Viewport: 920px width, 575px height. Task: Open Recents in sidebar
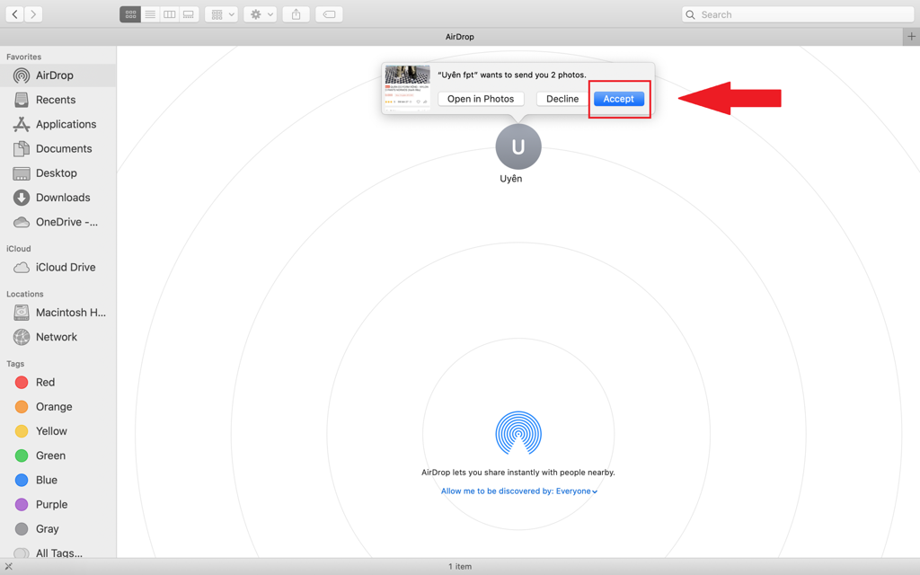click(57, 100)
